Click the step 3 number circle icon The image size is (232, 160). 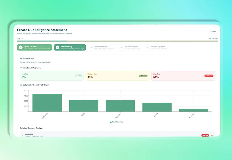pyautogui.click(x=91, y=47)
